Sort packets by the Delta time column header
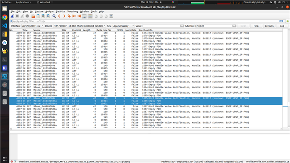Screen dimensions: 290x163 tap(102, 30)
